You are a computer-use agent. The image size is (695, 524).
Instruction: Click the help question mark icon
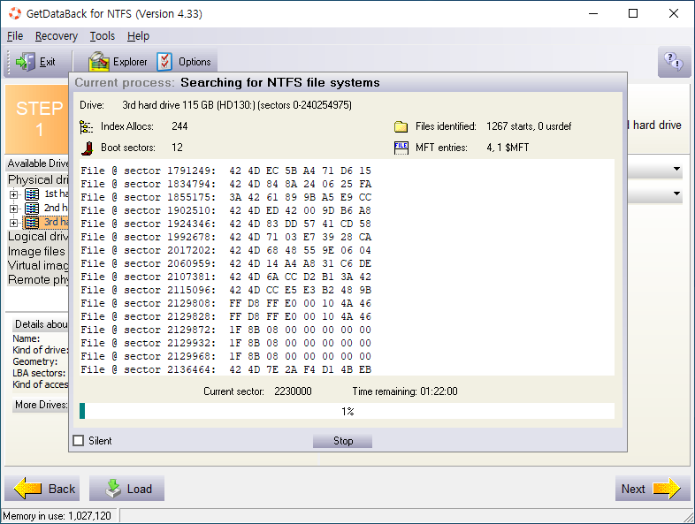click(x=673, y=61)
